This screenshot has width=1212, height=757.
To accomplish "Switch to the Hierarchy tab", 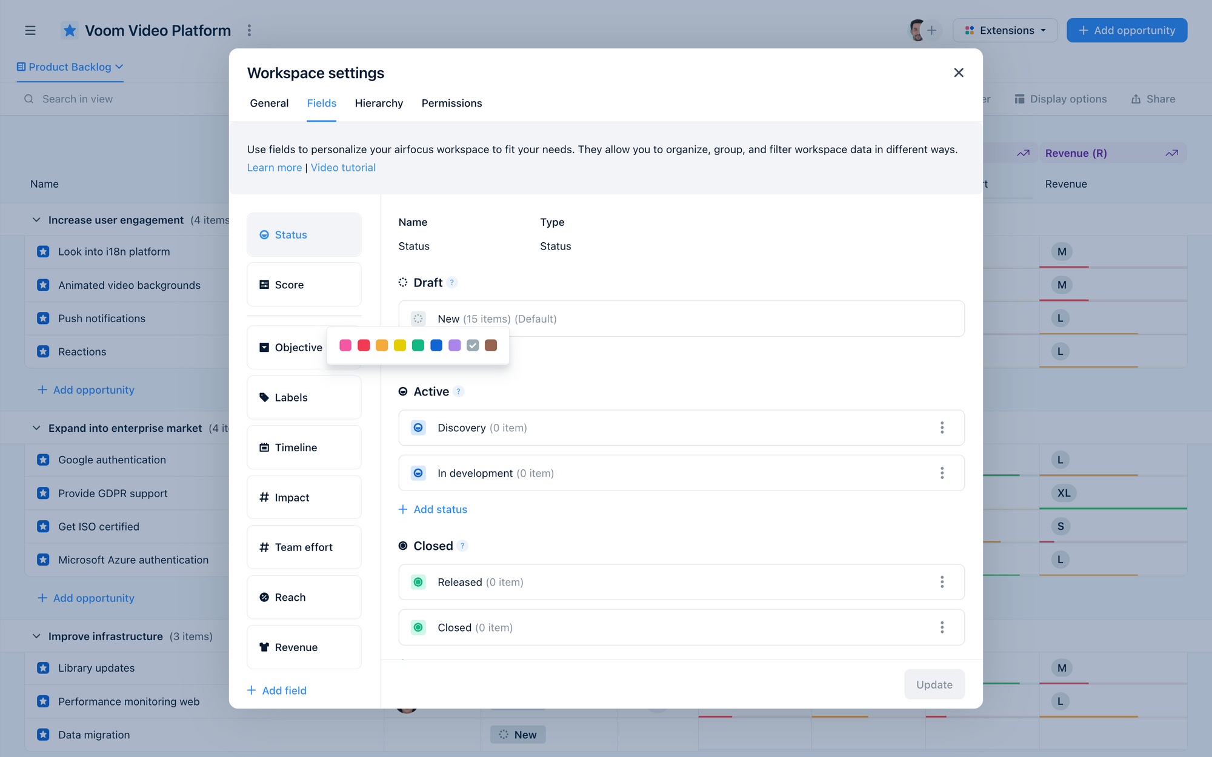I will (x=379, y=103).
